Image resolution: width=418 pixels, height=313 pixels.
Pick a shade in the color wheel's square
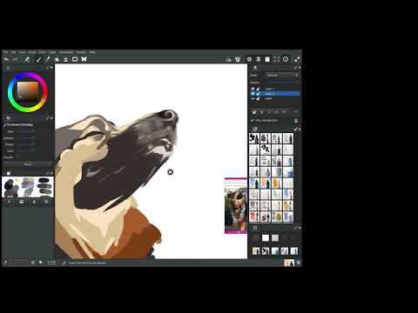tap(28, 91)
